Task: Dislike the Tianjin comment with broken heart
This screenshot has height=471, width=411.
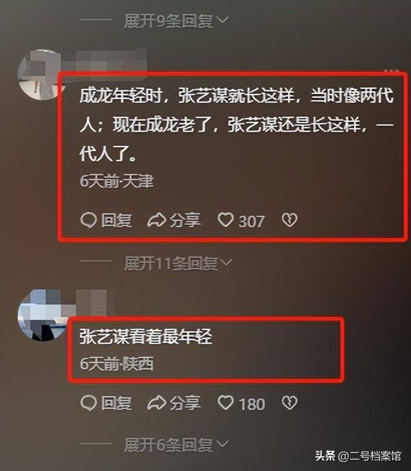Action: [290, 220]
